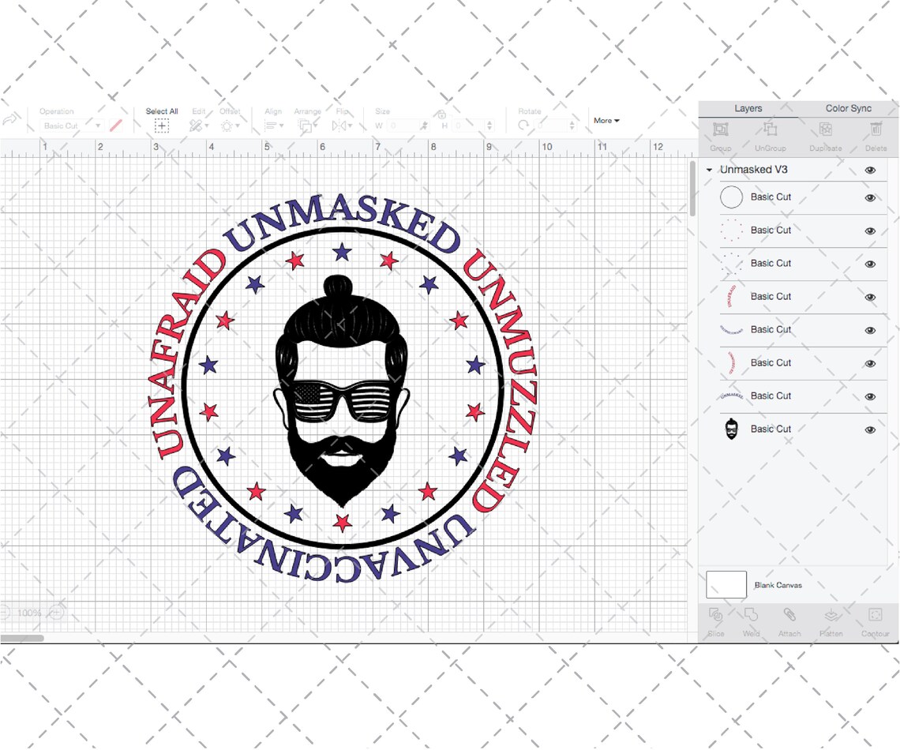Select the bearded man image on canvas
The width and height of the screenshot is (900, 750).
point(342,390)
